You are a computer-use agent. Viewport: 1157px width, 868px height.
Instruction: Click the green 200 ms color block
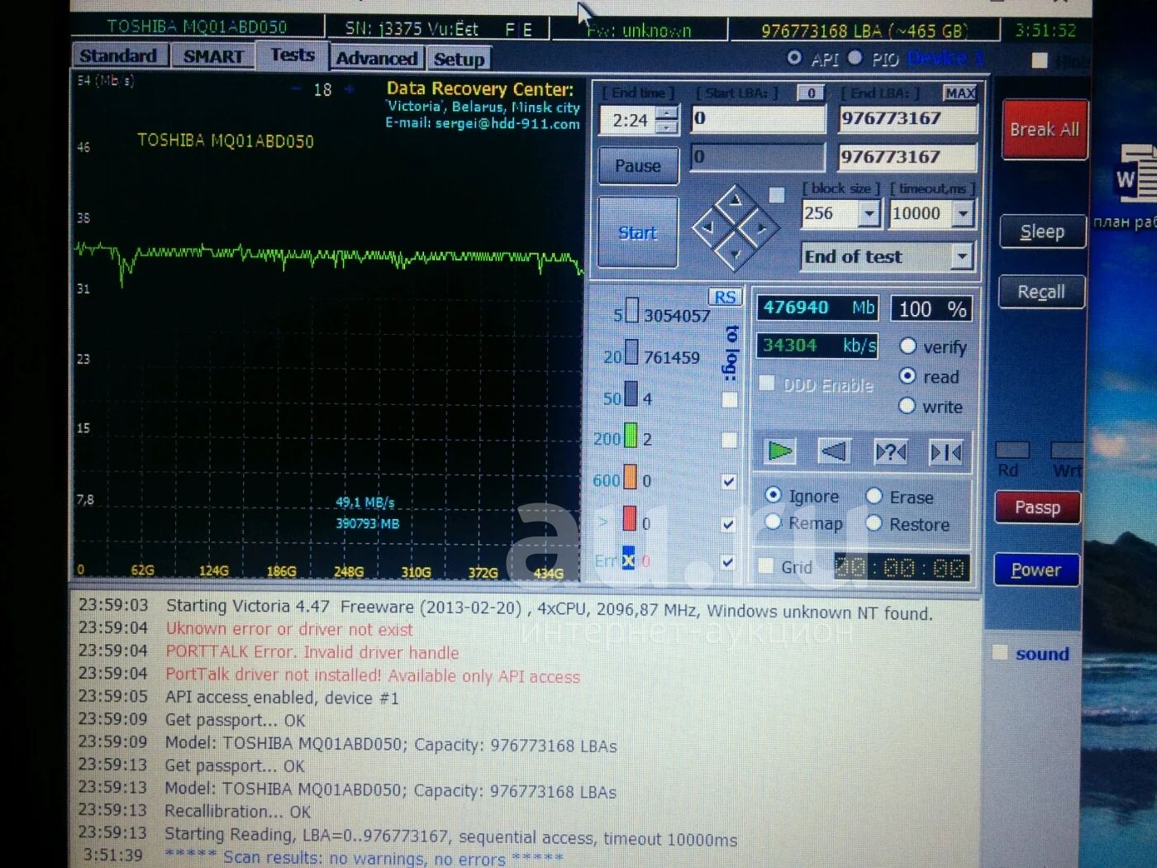point(631,435)
